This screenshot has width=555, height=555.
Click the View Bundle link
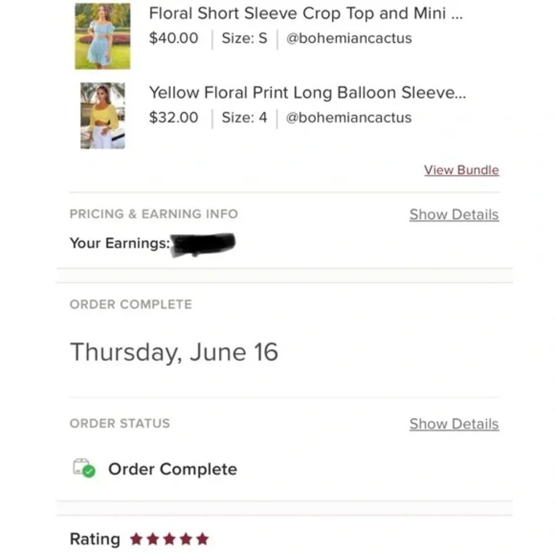point(461,170)
